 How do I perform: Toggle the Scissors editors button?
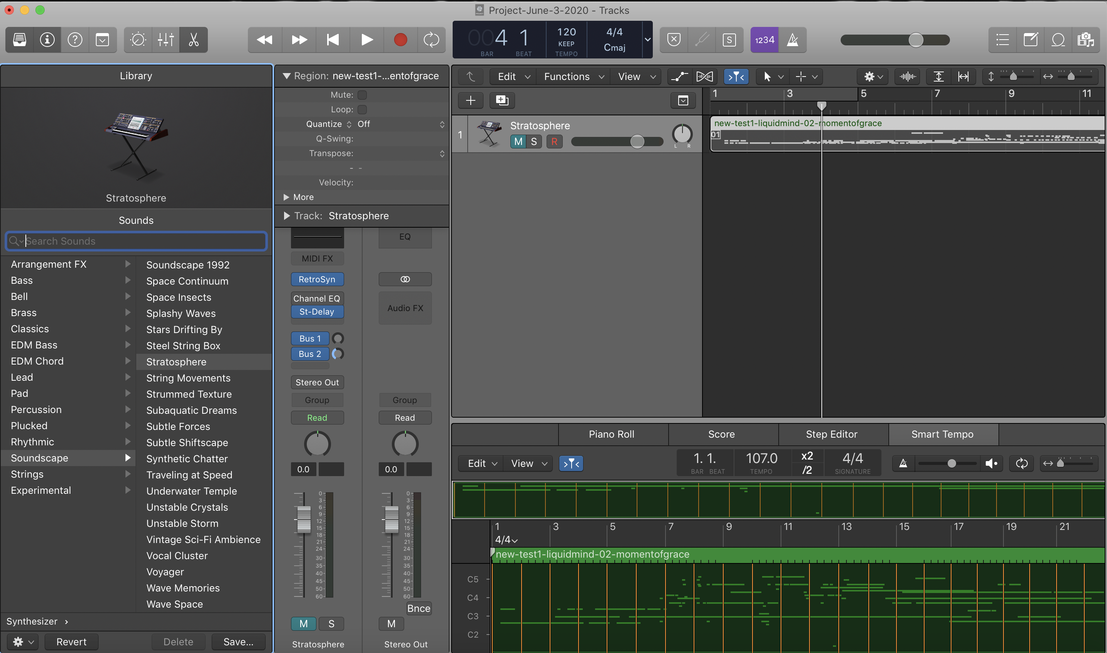pos(193,40)
